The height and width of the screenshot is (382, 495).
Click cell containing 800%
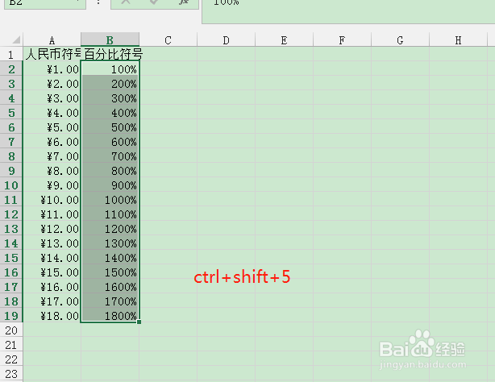point(110,171)
